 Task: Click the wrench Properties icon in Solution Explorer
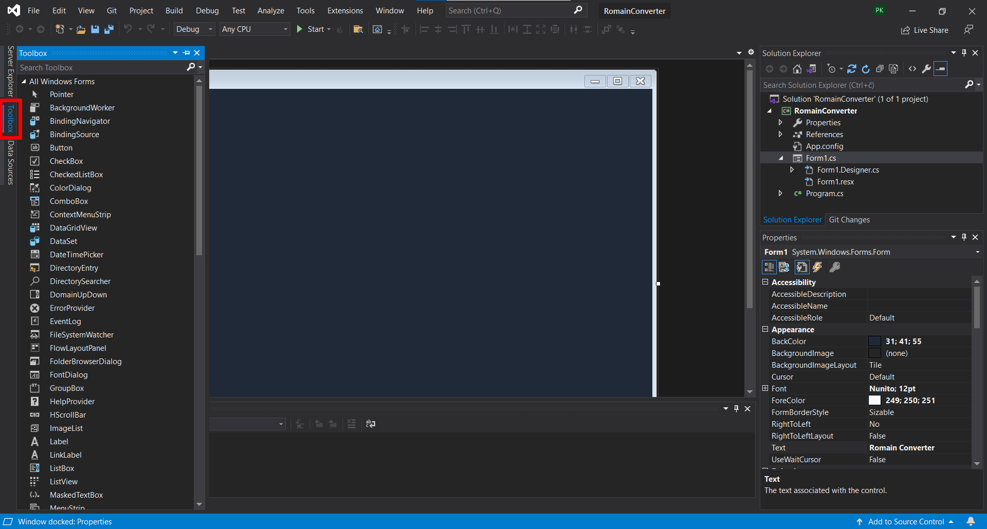tap(926, 69)
